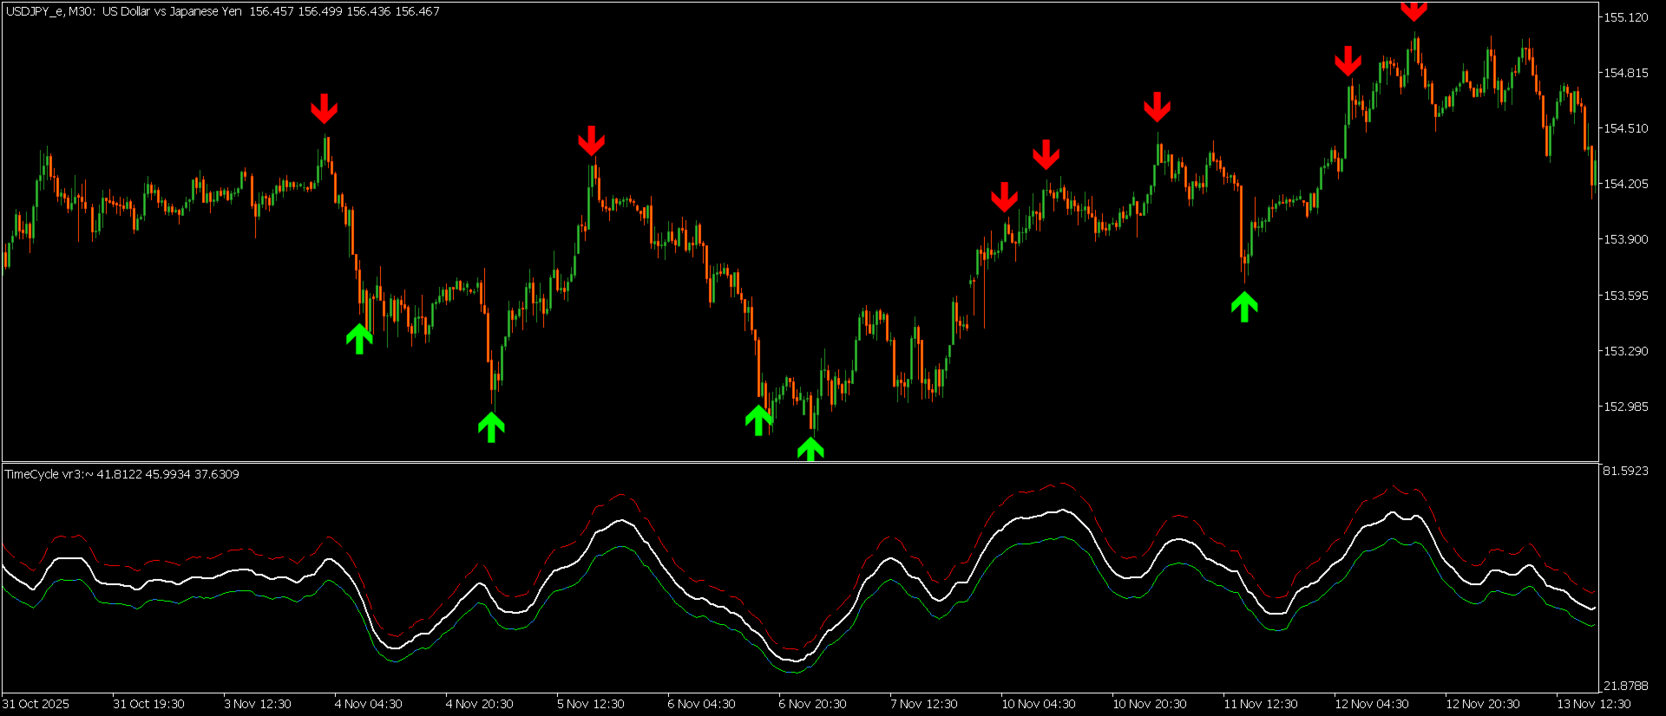
Task: Click the 13 Nov 12:30 time label
Action: tap(1594, 704)
